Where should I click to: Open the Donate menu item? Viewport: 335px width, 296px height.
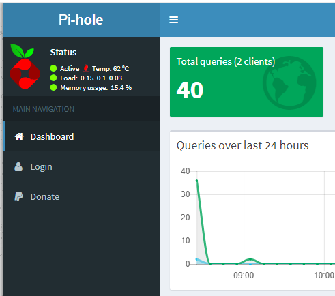click(x=81, y=196)
